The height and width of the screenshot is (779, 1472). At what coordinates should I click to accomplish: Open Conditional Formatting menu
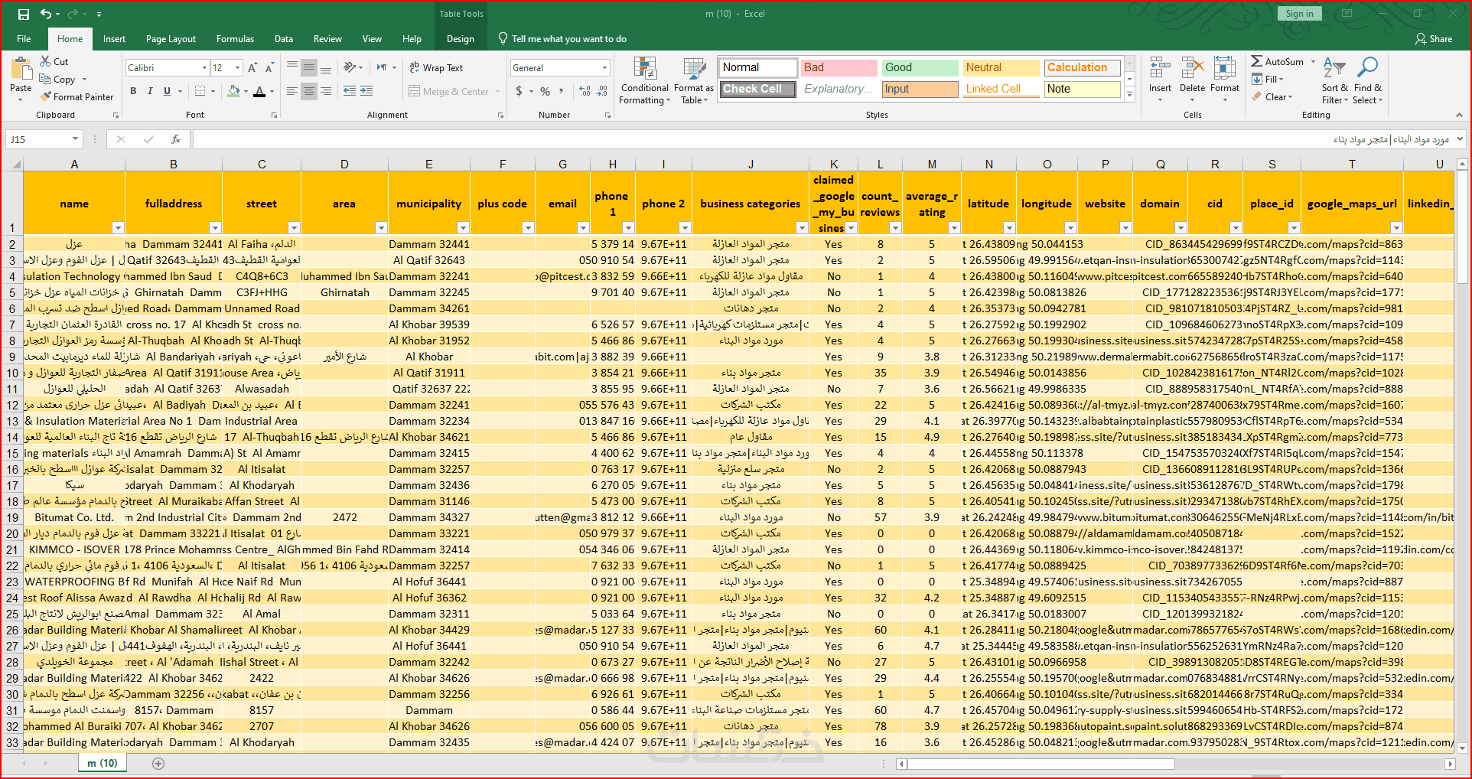coord(644,80)
